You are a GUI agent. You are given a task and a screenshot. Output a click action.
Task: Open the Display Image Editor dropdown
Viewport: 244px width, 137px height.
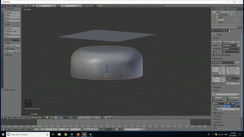230,45
